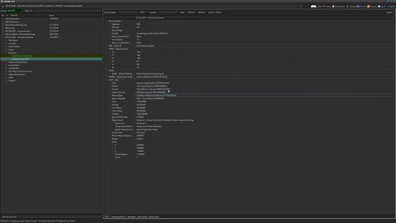Select the Damage value row
Image resolution: width=396 pixels, height=223 pixels.
(x=249, y=105)
